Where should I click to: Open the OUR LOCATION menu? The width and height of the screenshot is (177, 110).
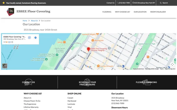pyautogui.click(x=140, y=12)
